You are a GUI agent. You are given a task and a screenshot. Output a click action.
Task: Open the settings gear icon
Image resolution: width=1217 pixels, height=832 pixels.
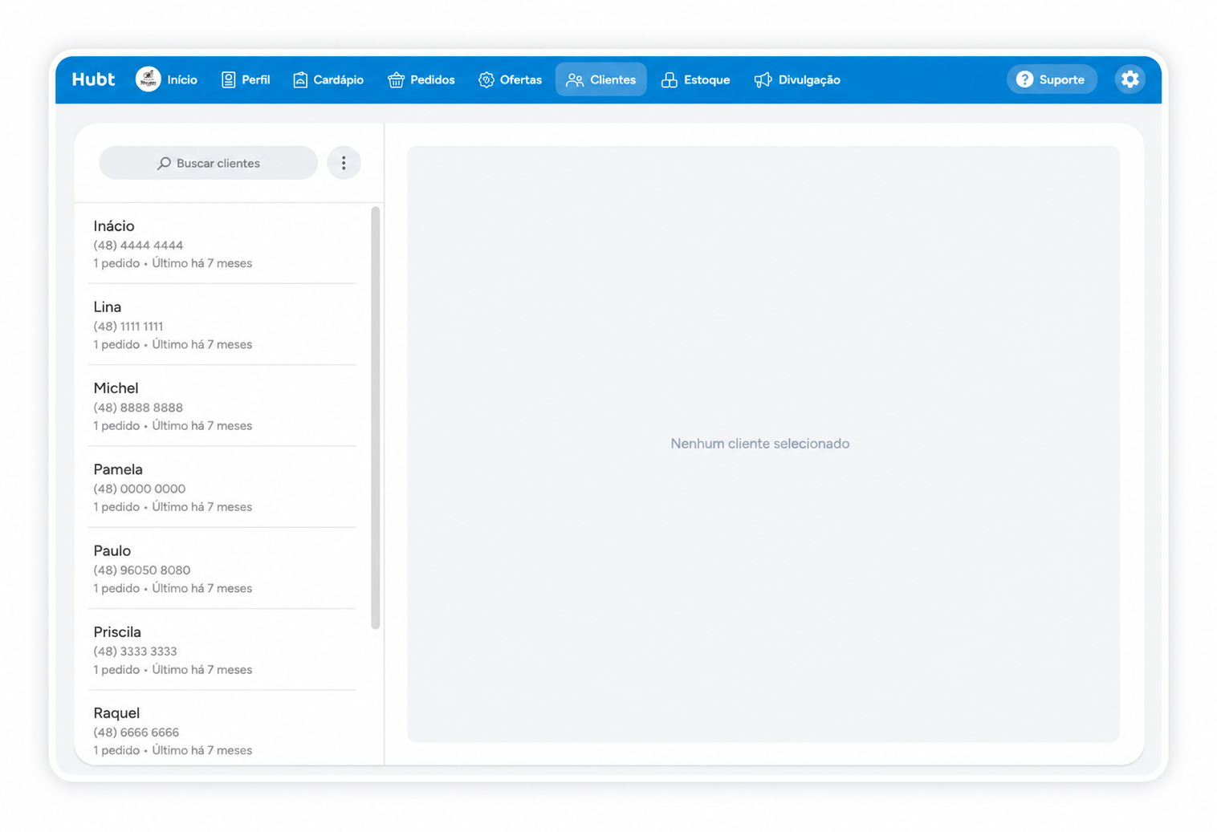[1129, 79]
